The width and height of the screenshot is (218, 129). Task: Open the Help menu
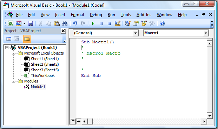point(182,15)
